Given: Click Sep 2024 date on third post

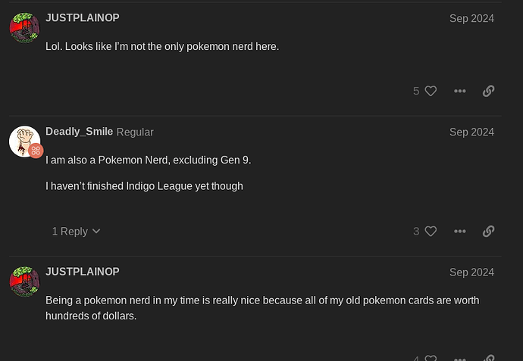Looking at the screenshot, I should (x=471, y=272).
